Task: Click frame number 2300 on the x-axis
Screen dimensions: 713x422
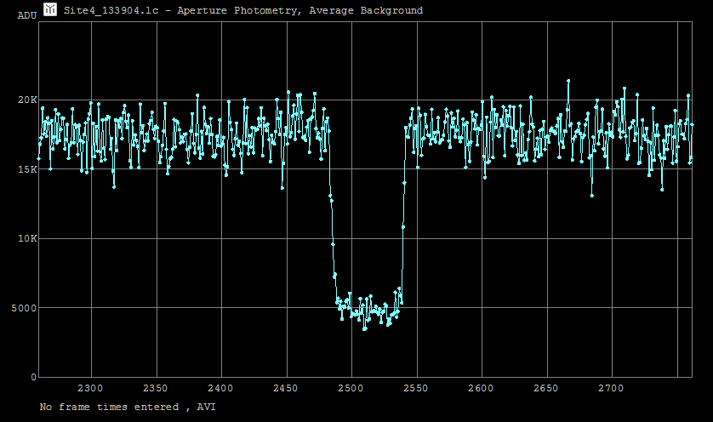Action: tap(90, 388)
